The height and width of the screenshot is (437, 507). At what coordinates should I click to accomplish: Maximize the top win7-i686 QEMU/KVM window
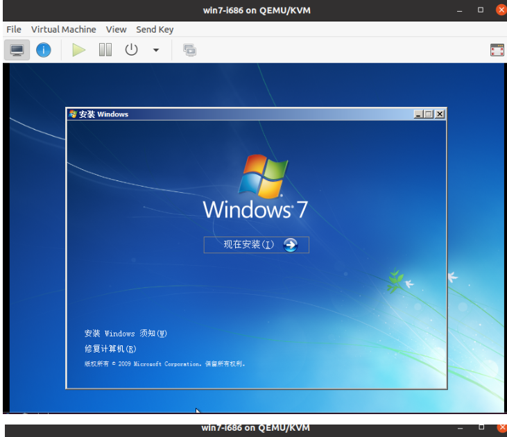481,10
